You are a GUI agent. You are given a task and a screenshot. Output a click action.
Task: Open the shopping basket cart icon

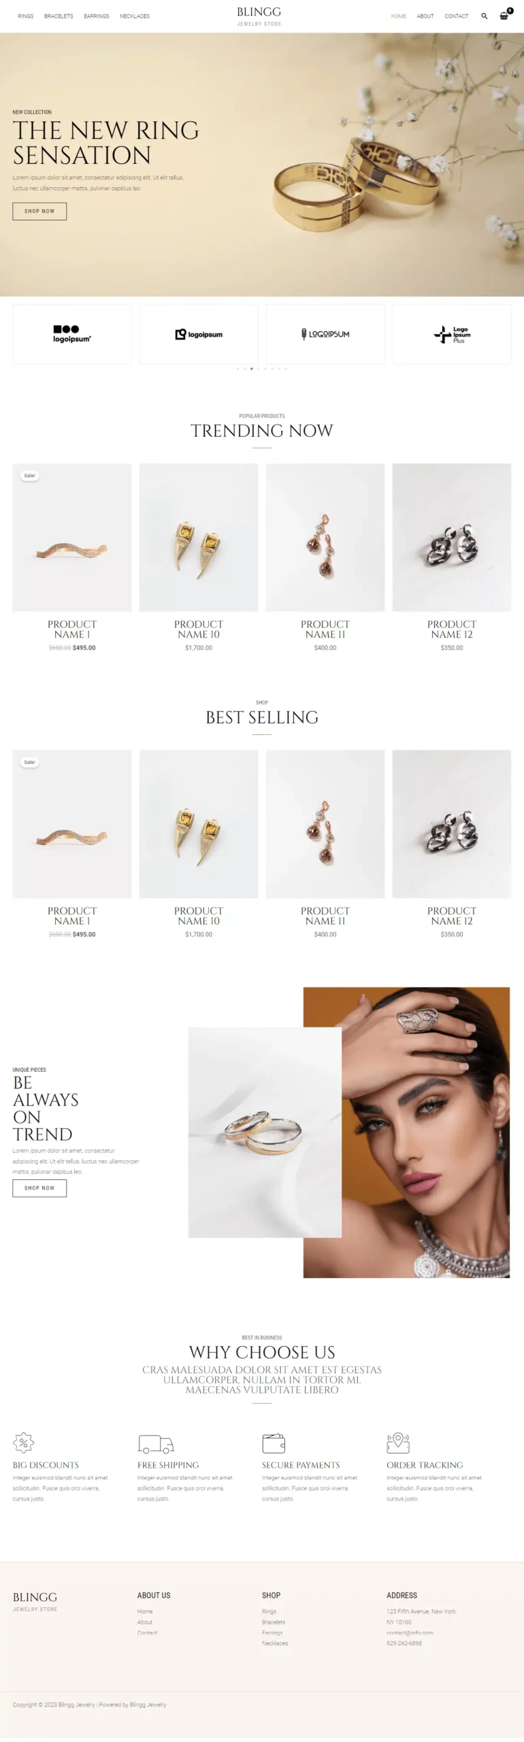pyautogui.click(x=504, y=15)
